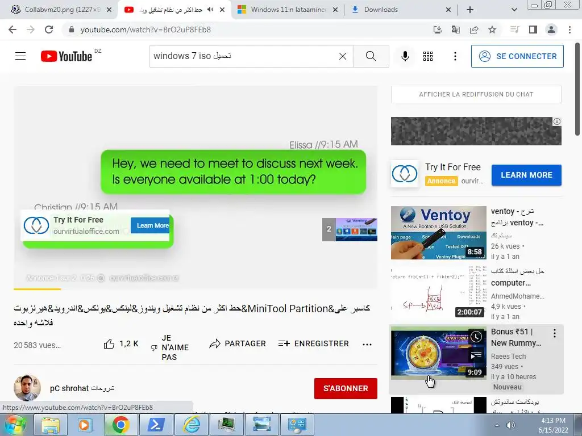The width and height of the screenshot is (582, 436).
Task: Open Chrome three-dot menu
Action: click(569, 30)
